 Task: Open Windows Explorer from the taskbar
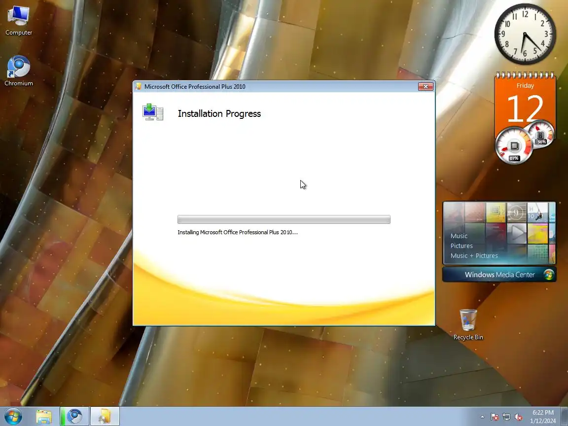tap(44, 417)
